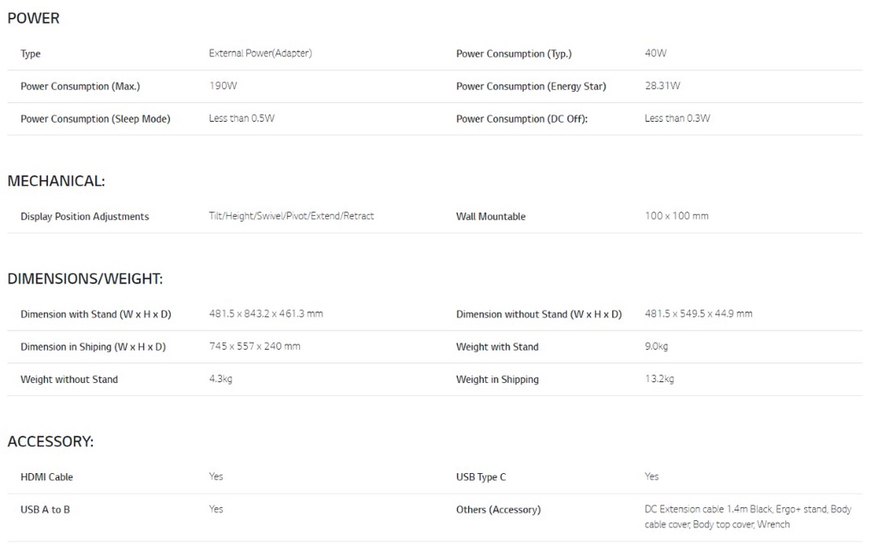
Task: Select the Power Consumption (Sleep Mode) label
Action: tap(95, 118)
